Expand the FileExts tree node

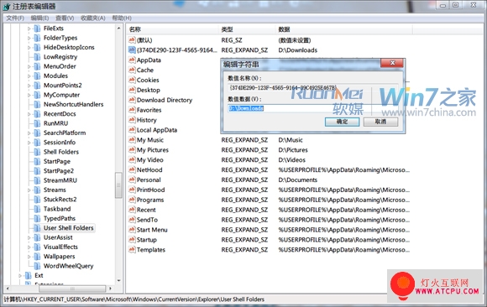[x=29, y=29]
